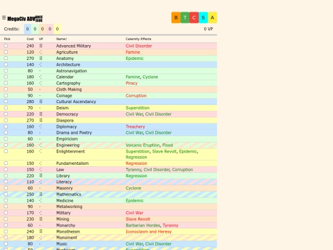
Task: Click the Library advance name
Action: 63,176
